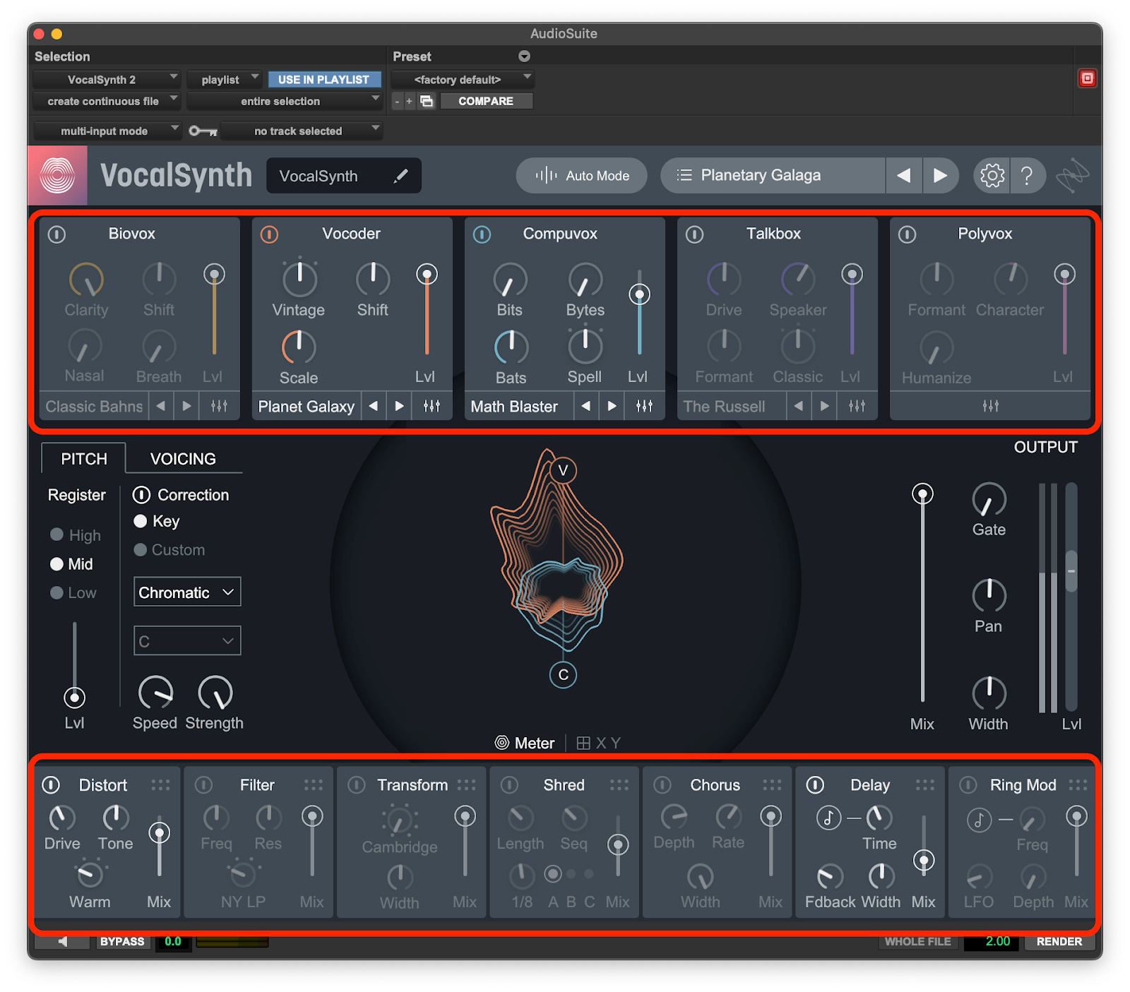Toggle the Biovox module power button
This screenshot has width=1130, height=992.
coord(57,234)
